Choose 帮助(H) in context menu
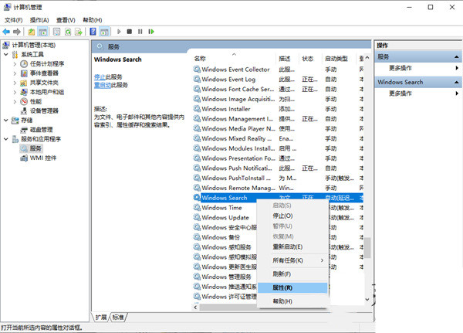This screenshot has width=463, height=333. [x=292, y=301]
